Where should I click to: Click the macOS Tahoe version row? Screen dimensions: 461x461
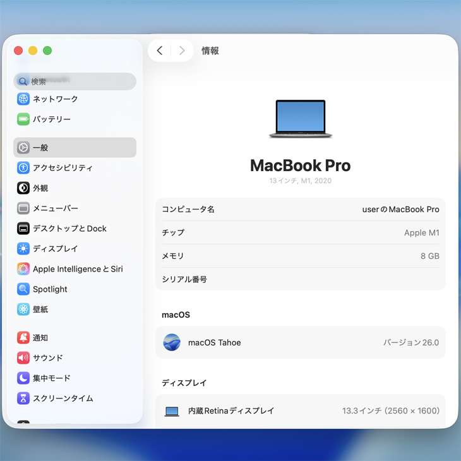coord(300,343)
